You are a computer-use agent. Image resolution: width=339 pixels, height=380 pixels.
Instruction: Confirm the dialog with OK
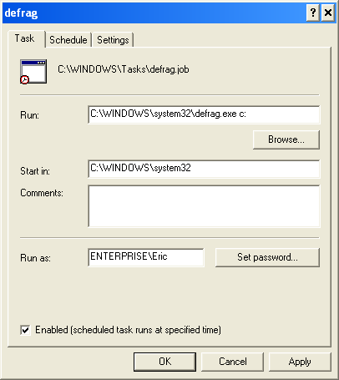tap(164, 362)
